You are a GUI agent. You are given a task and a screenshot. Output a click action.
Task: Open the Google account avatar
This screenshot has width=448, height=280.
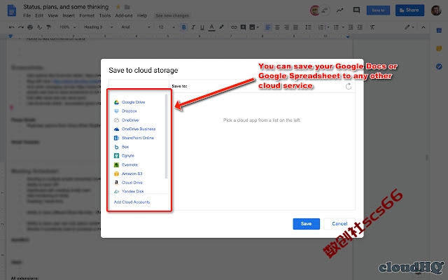coord(436,10)
